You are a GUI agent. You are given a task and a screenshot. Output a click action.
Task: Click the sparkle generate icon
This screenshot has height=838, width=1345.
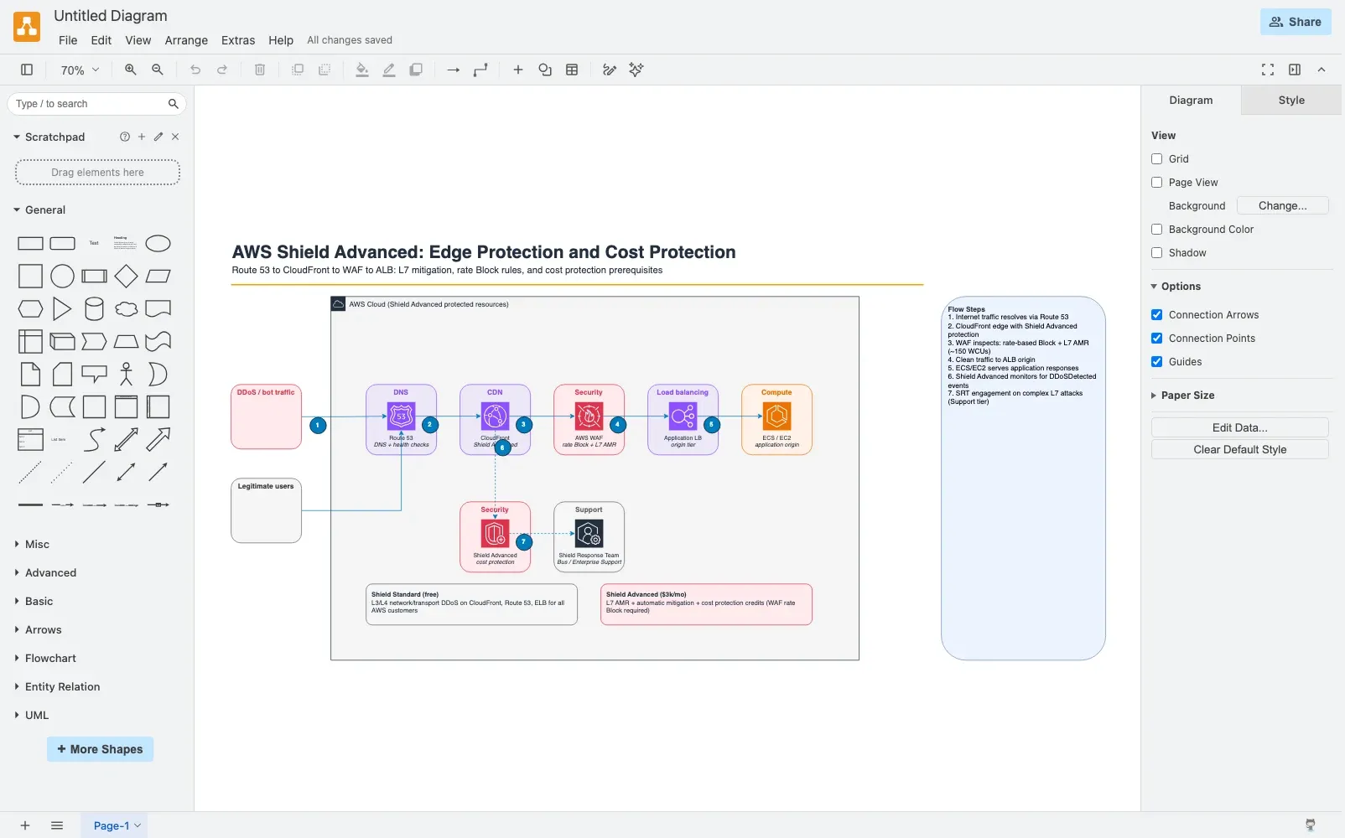636,70
